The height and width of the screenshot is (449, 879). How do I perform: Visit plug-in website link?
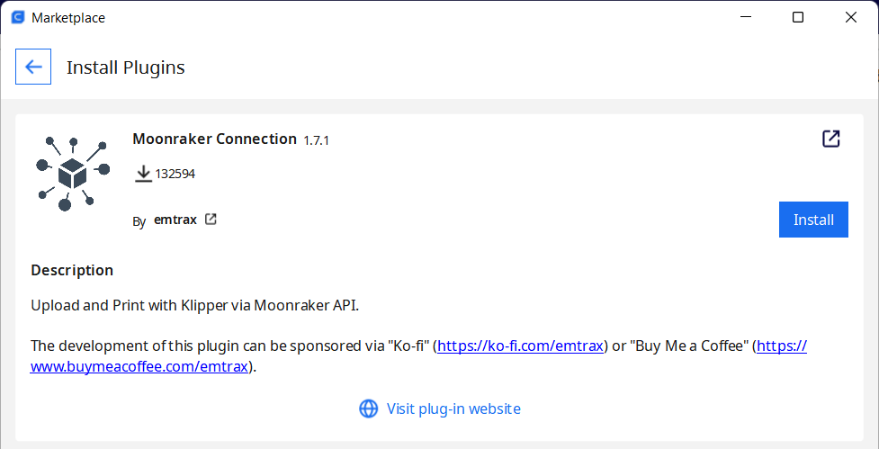coord(453,409)
